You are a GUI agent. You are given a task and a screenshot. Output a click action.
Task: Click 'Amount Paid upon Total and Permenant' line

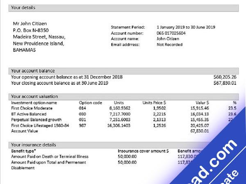coord(48,162)
